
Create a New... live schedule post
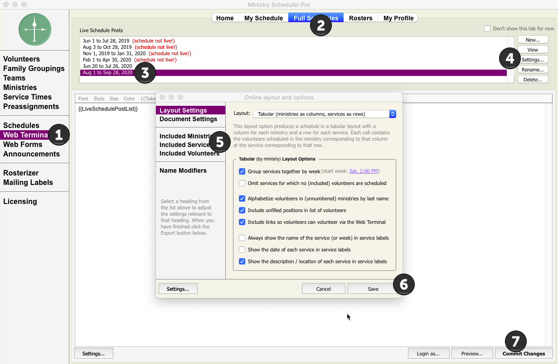tap(533, 40)
